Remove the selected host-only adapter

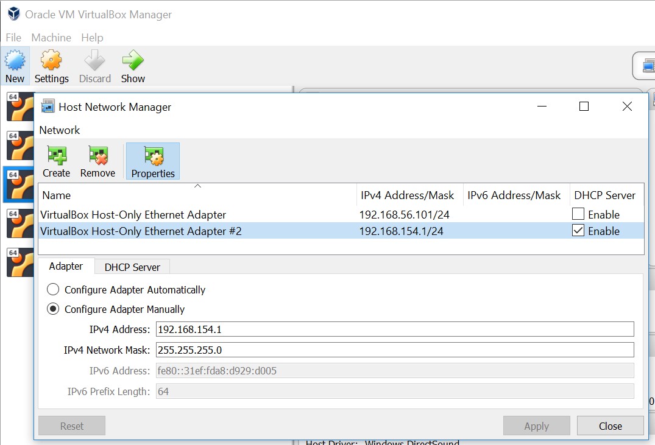pyautogui.click(x=97, y=161)
